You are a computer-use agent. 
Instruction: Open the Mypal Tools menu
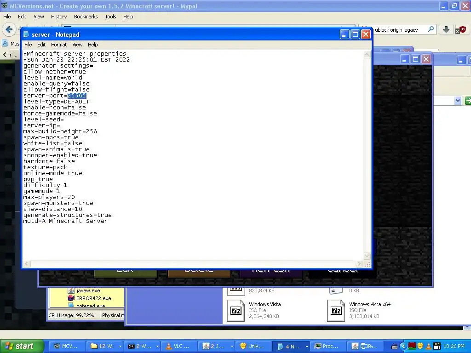pyautogui.click(x=110, y=17)
